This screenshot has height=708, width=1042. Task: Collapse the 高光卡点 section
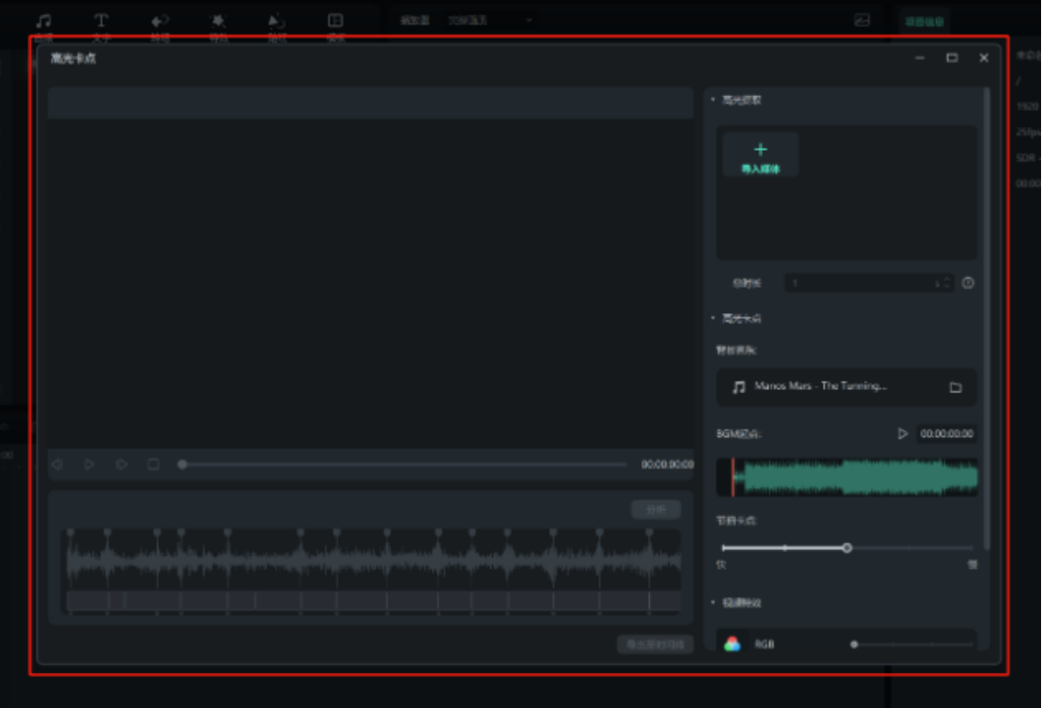pos(713,319)
